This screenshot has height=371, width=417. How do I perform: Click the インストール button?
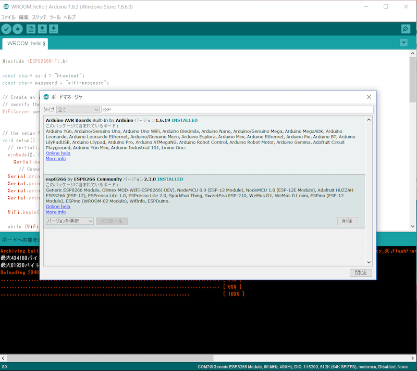click(112, 221)
